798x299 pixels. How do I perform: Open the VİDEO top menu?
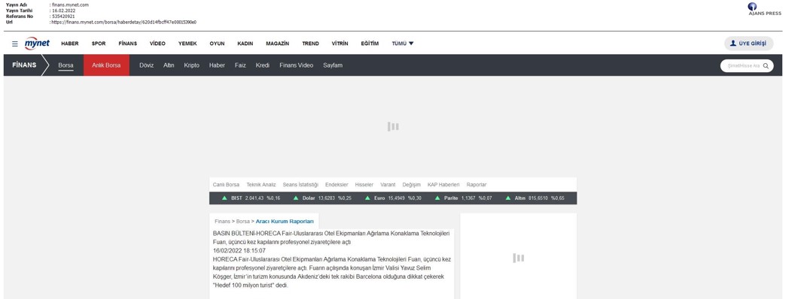click(x=157, y=44)
